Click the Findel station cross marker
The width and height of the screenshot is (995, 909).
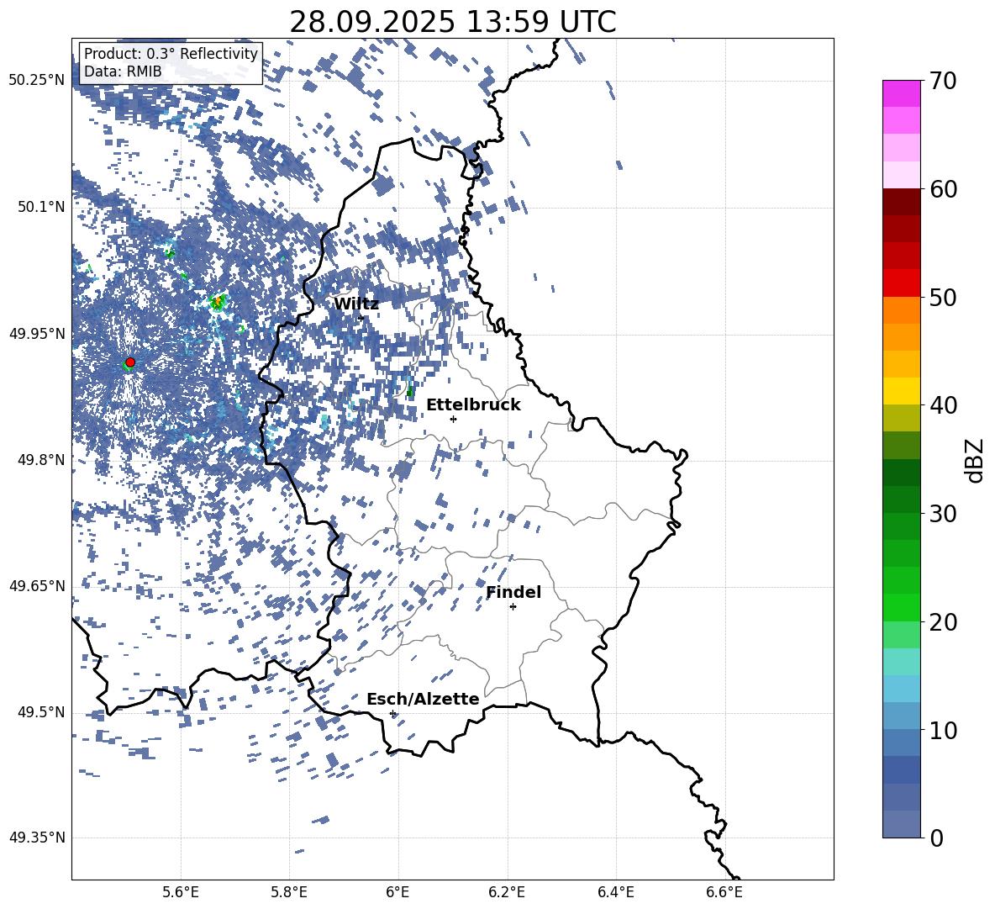(513, 607)
